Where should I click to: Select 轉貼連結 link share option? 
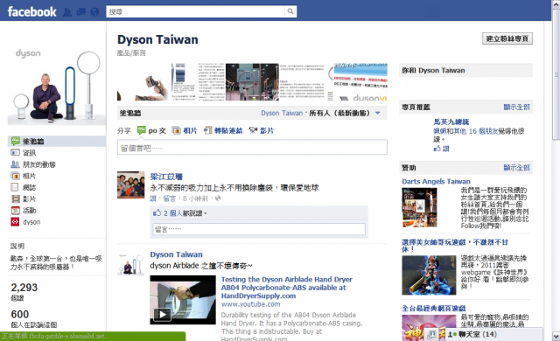223,130
